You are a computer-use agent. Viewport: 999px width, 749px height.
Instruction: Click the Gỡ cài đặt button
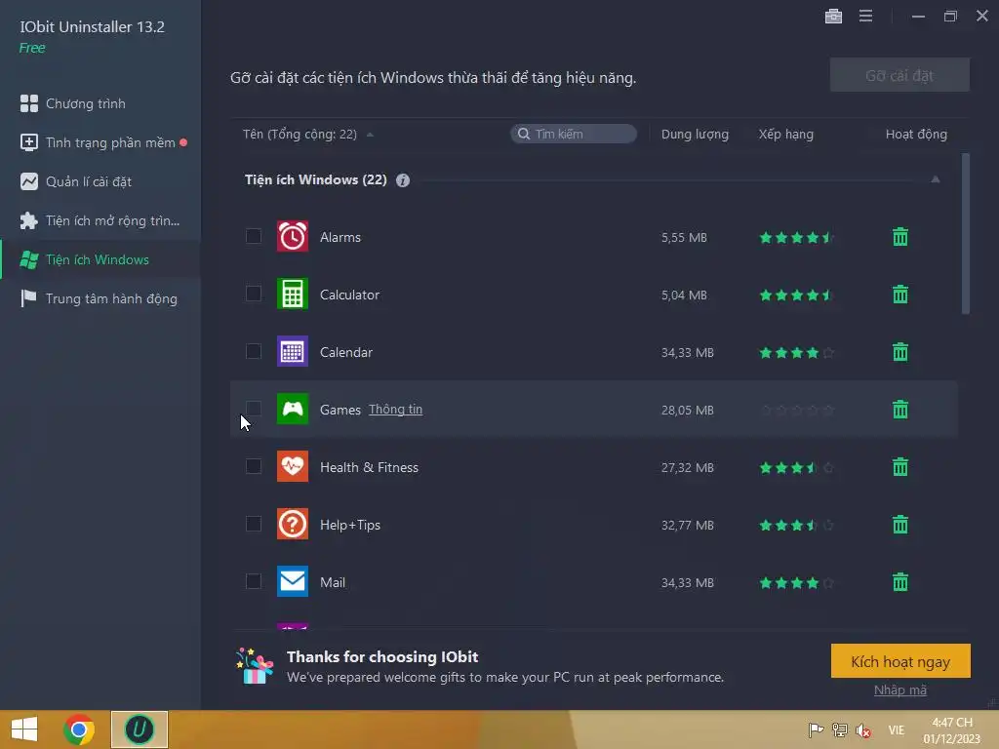click(x=899, y=75)
